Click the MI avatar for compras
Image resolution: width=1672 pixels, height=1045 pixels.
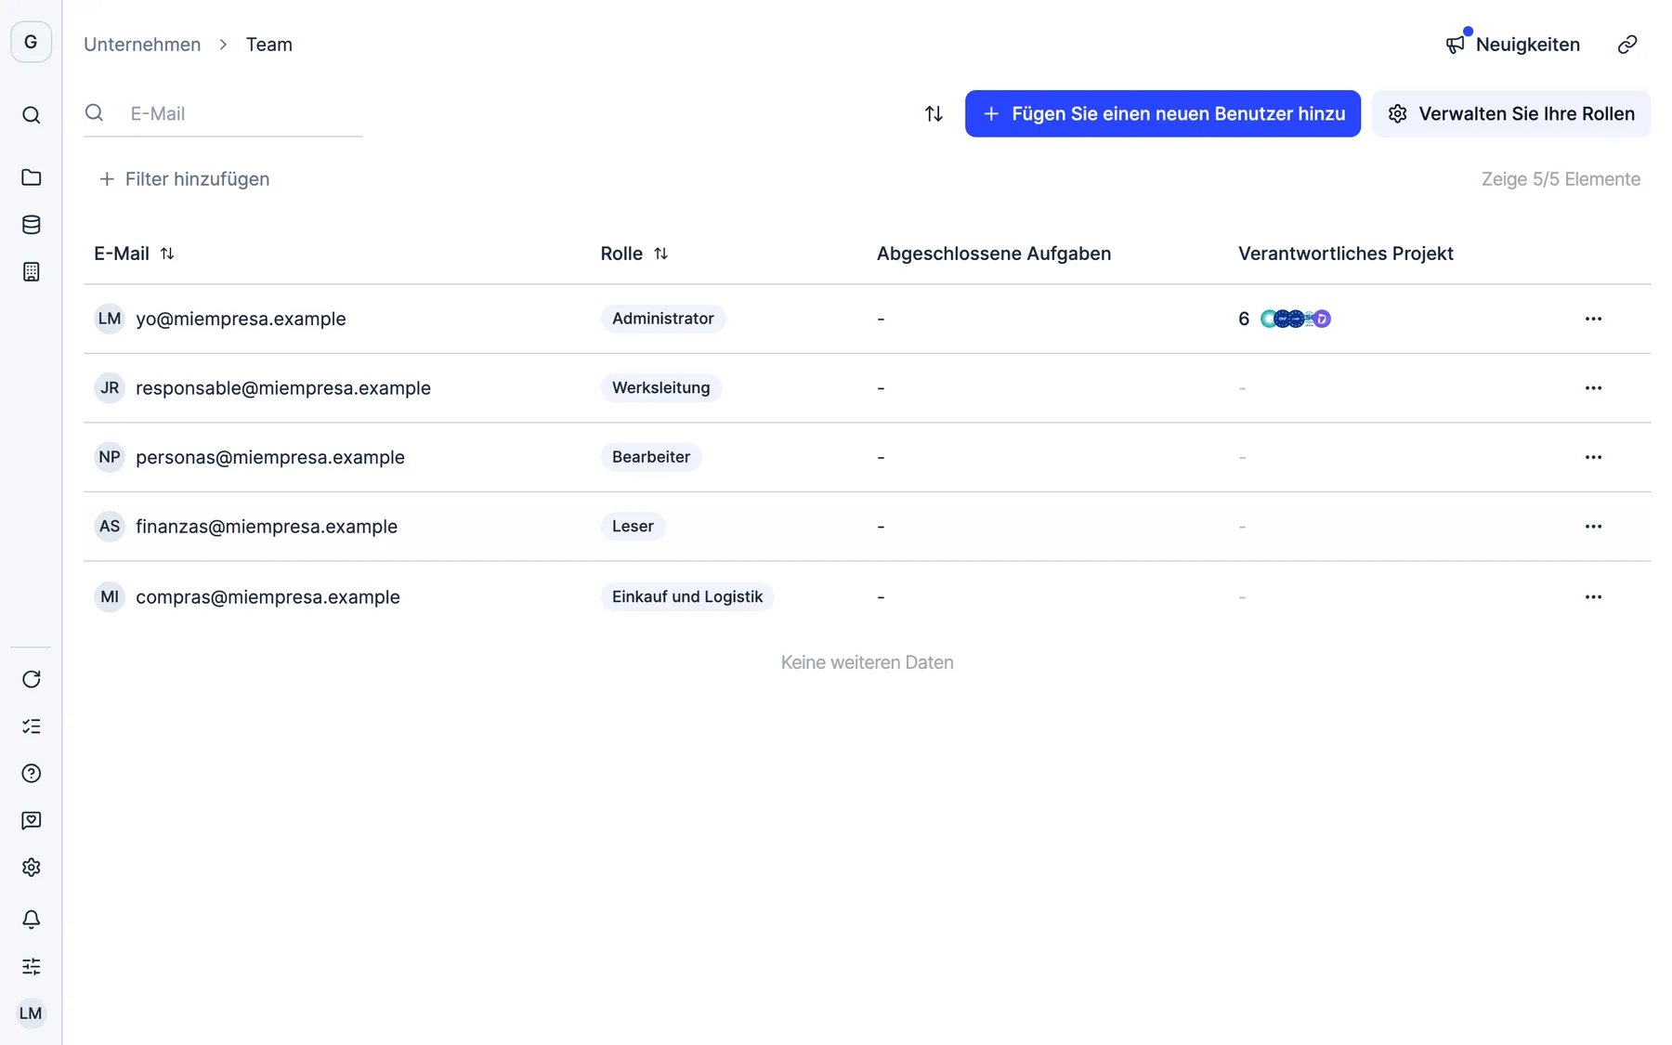click(x=110, y=597)
